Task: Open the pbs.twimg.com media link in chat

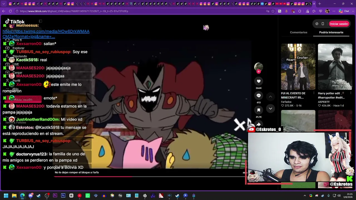Action: [46, 34]
